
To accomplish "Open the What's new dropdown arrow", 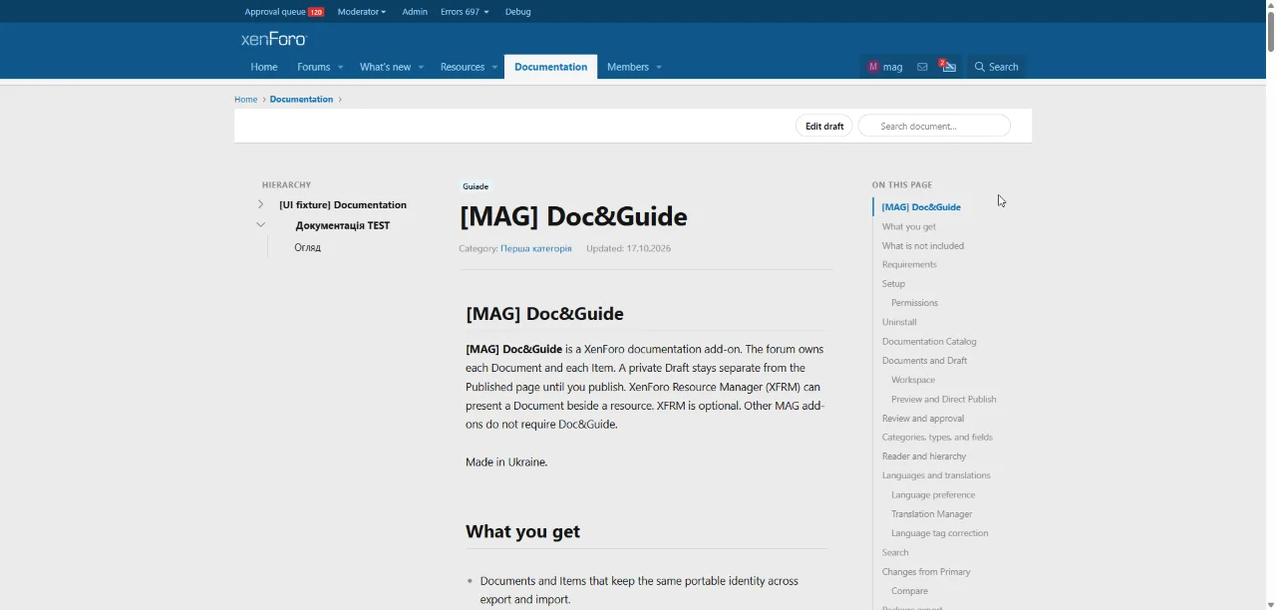I will click(x=421, y=67).
